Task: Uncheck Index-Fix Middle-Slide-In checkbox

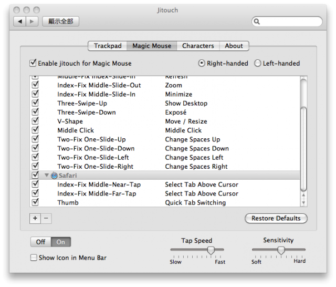Action: tap(35, 94)
